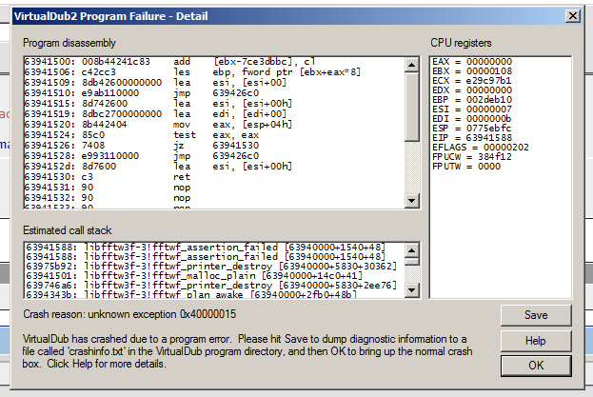Click the FPUTW = 0000 line
Viewport: 593px width, 397px height.
click(466, 166)
